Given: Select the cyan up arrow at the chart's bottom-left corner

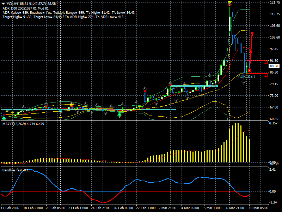Looking at the screenshot, I should point(4,118).
